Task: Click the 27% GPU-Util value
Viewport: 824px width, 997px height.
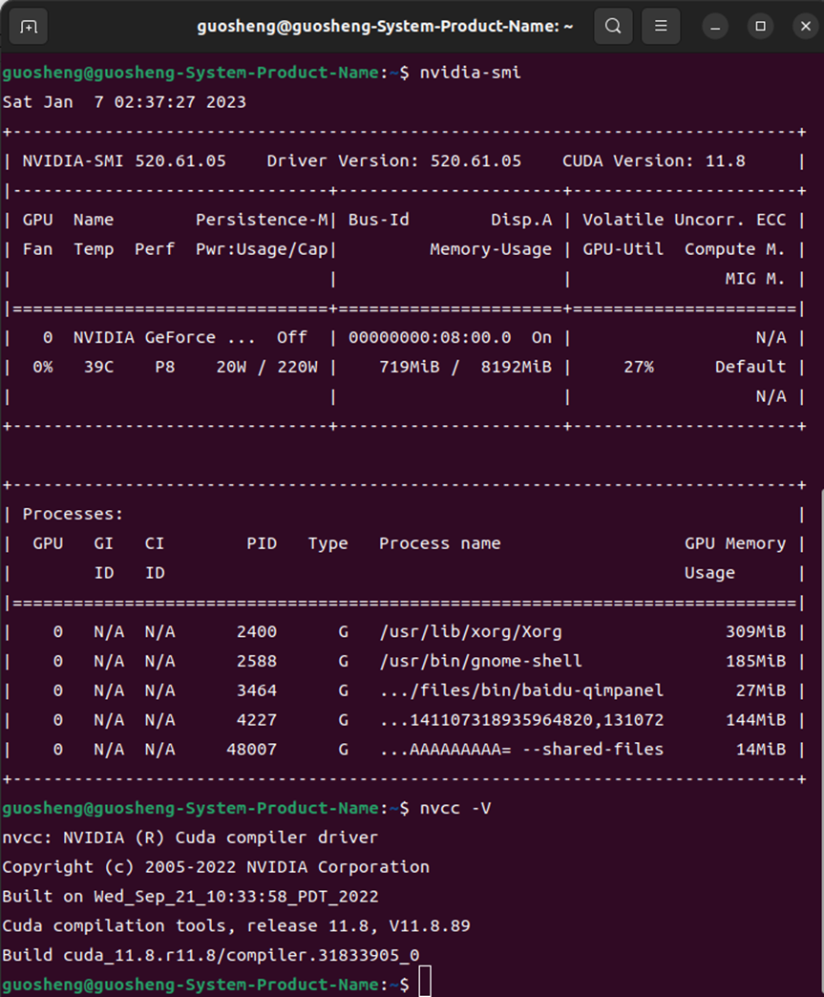Action: [x=639, y=367]
